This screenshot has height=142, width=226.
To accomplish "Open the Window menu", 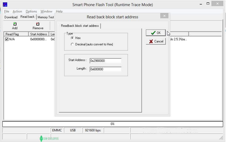I will click(x=46, y=11).
